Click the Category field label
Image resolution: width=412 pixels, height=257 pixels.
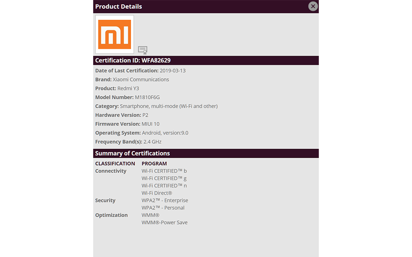pyautogui.click(x=107, y=106)
